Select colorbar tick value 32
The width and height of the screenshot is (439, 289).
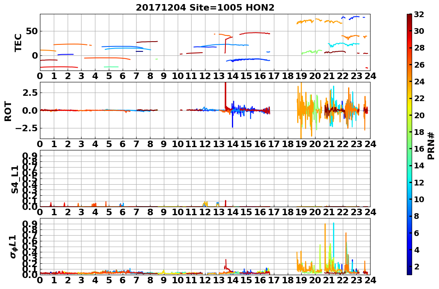coord(419,14)
